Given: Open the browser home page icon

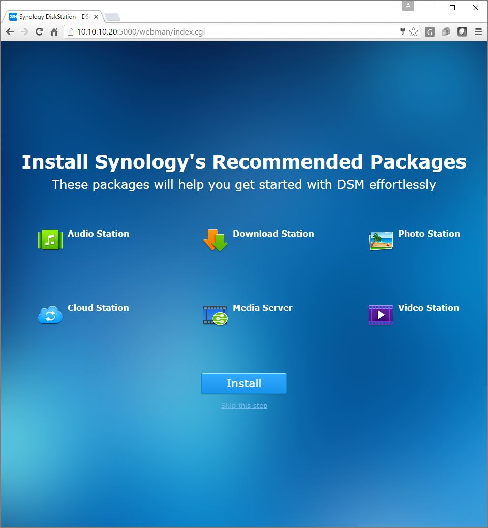Looking at the screenshot, I should coord(54,32).
